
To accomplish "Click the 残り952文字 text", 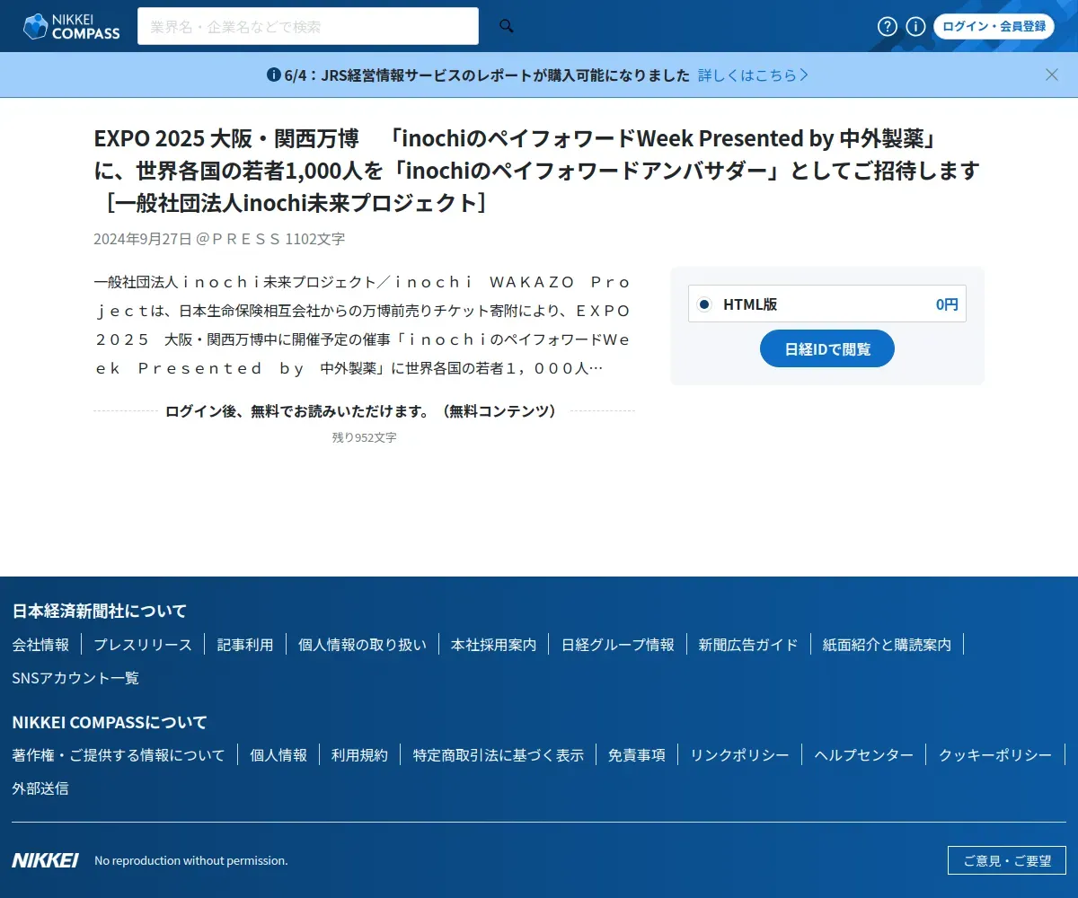I will coord(364,437).
